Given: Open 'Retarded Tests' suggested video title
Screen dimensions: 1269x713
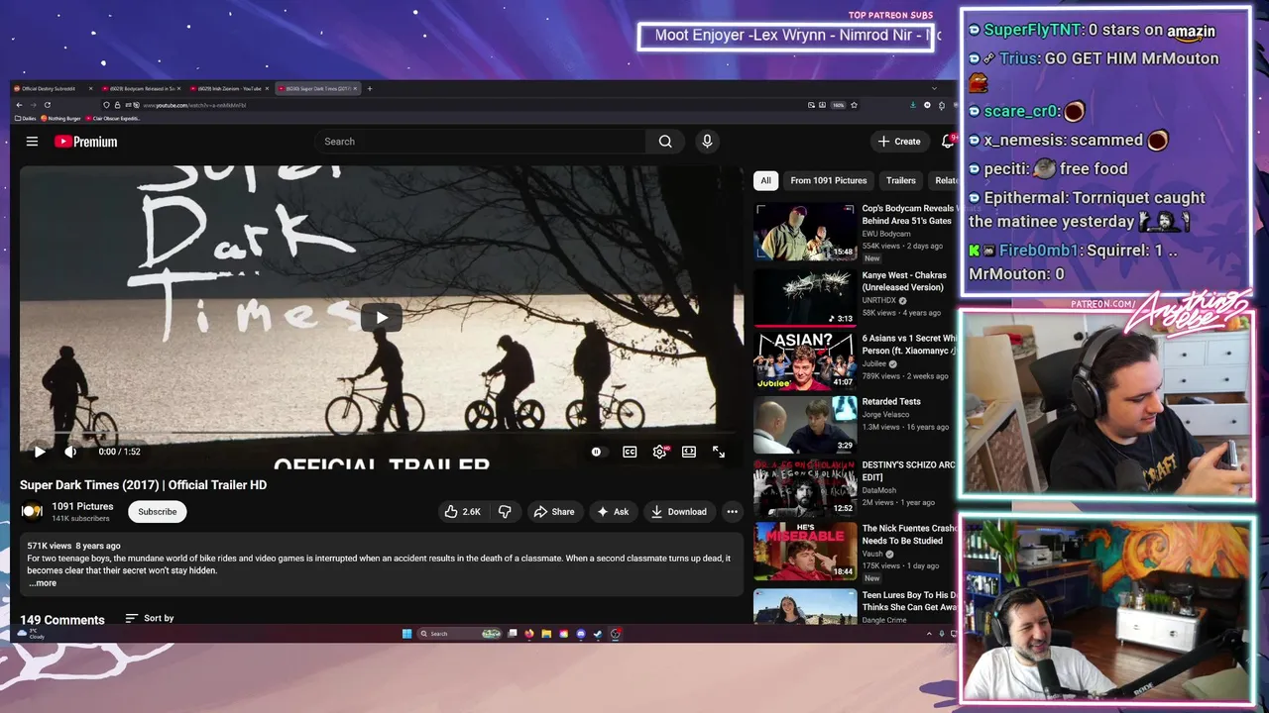Looking at the screenshot, I should (x=891, y=402).
